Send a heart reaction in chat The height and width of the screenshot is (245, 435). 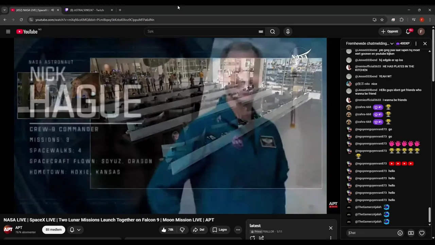422,233
